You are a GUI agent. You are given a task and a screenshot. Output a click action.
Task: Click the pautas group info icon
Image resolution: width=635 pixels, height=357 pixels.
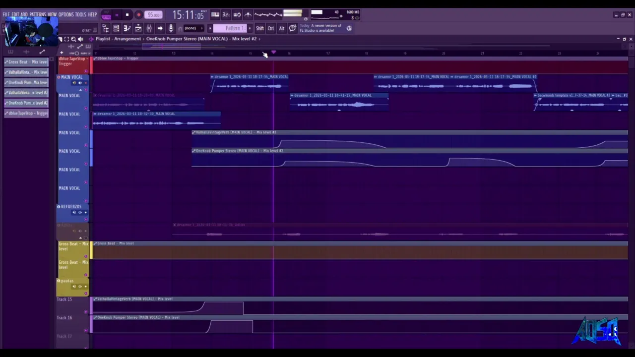pyautogui.click(x=59, y=281)
